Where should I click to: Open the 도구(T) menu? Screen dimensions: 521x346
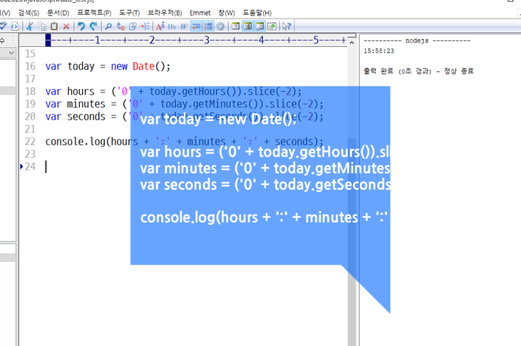pos(129,13)
